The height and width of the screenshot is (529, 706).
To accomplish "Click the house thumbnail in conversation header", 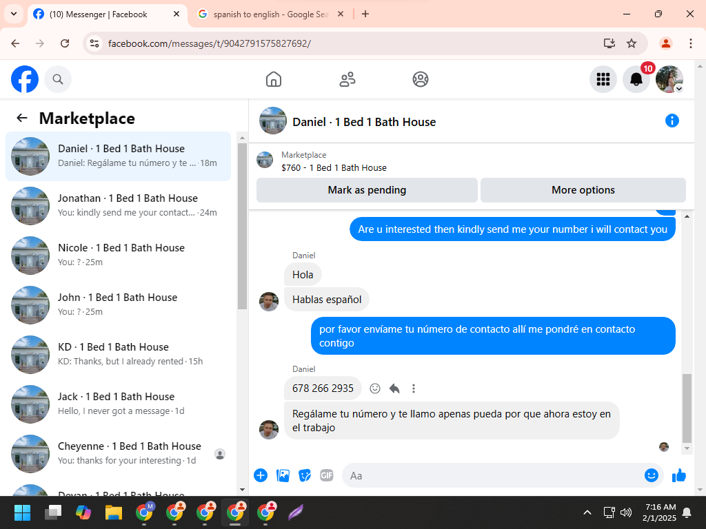I will (x=273, y=121).
